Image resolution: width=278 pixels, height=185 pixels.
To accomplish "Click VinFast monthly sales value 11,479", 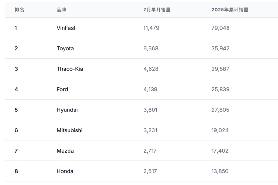I will click(151, 28).
